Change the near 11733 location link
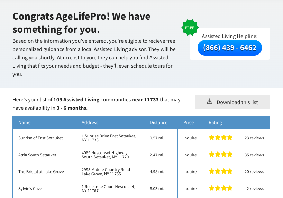Image resolution: width=283 pixels, height=198 pixels. point(145,100)
